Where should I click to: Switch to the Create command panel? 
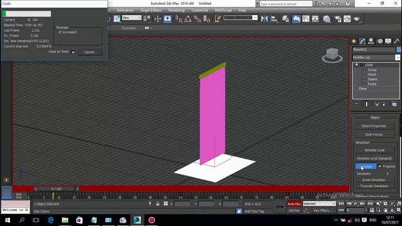[x=354, y=41]
